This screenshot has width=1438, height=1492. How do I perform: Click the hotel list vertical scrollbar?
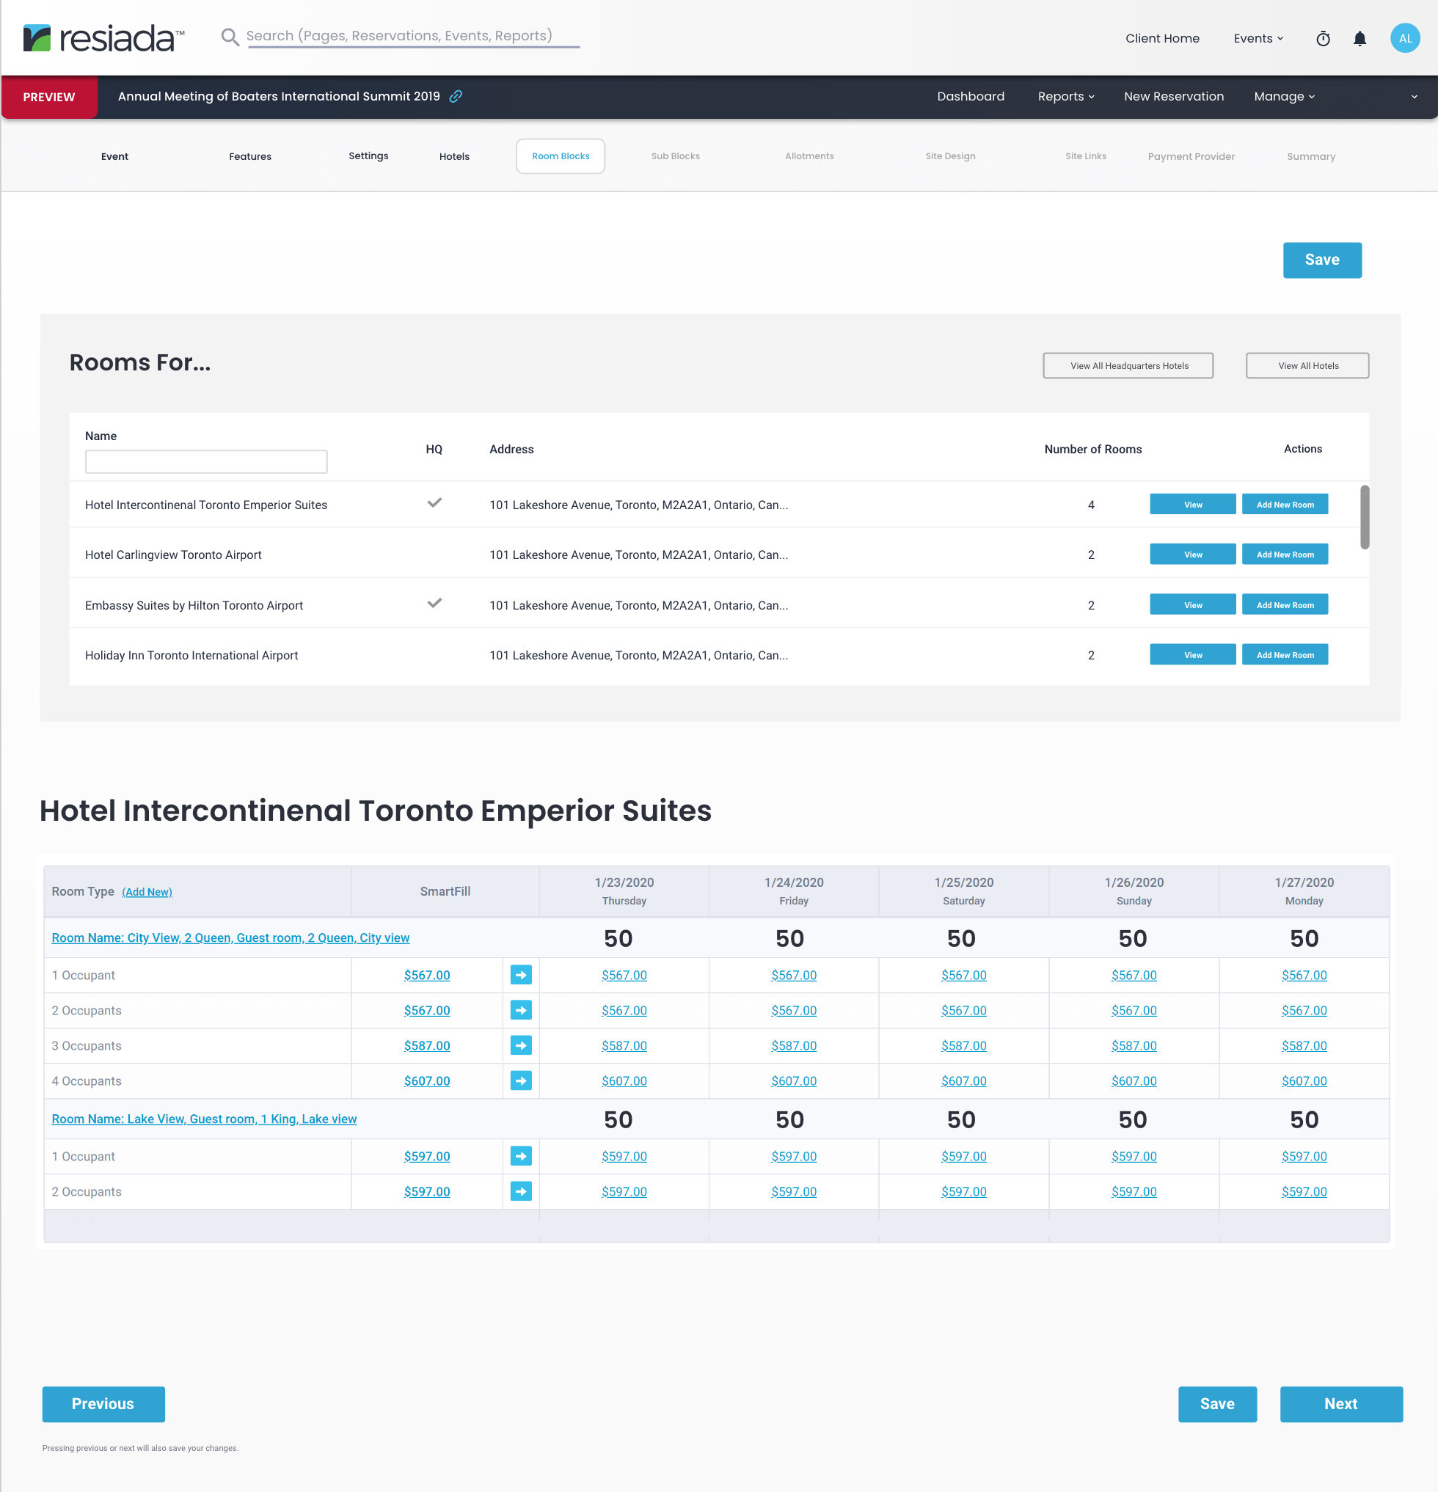1364,518
